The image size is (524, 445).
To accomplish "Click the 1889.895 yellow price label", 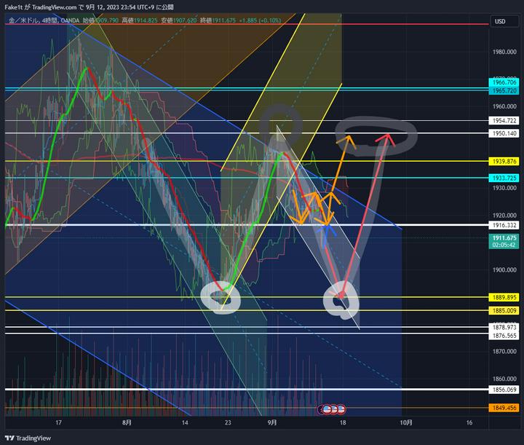I will point(504,297).
